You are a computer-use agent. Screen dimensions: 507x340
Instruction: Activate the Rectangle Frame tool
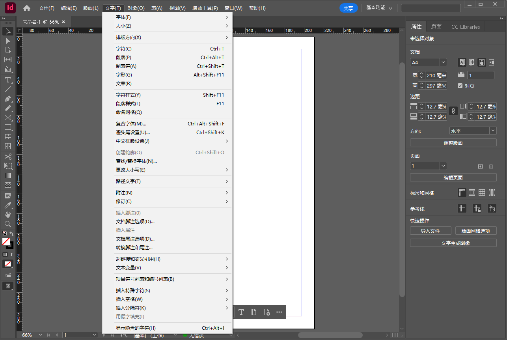[x=8, y=118]
